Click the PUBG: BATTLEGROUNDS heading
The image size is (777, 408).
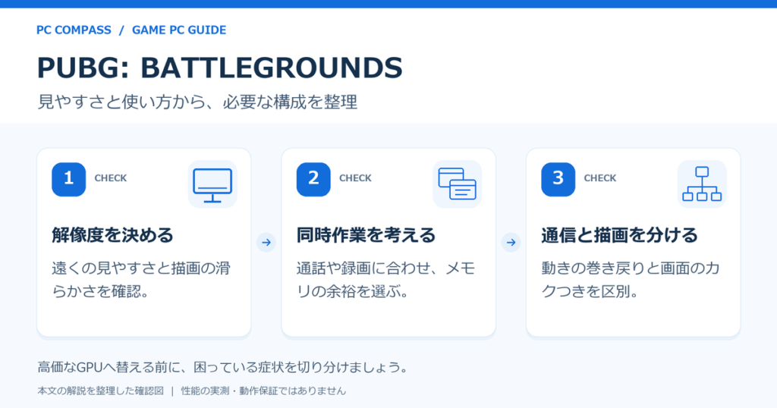[219, 67]
